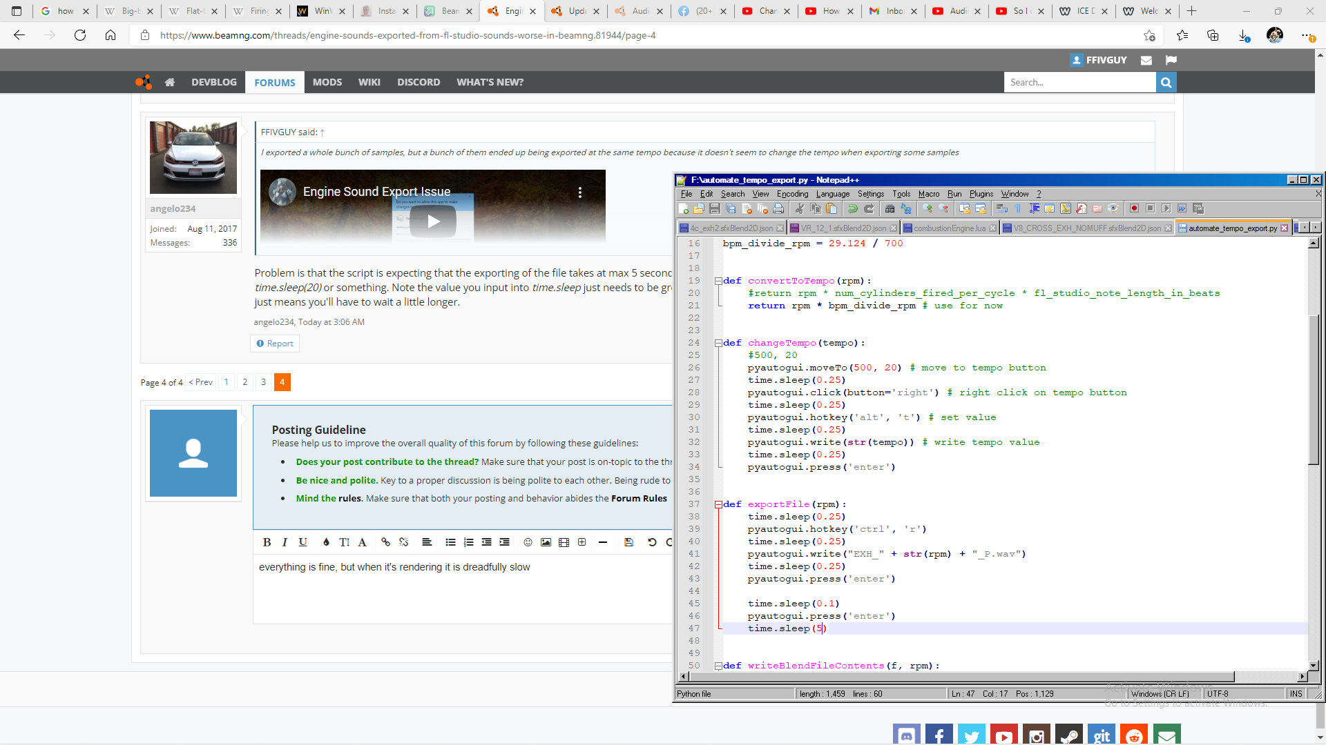Toggle italic formatting in the reply editor
1326x745 pixels.
click(285, 542)
